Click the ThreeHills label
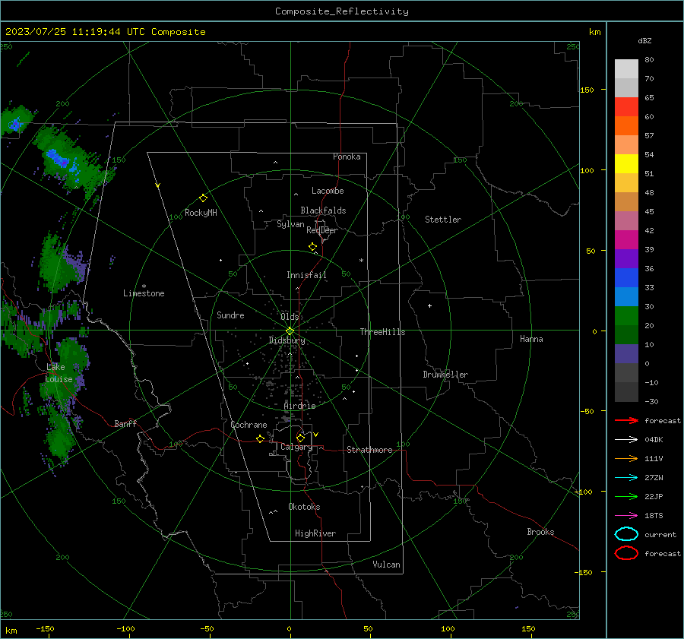The image size is (684, 639). coord(382,332)
